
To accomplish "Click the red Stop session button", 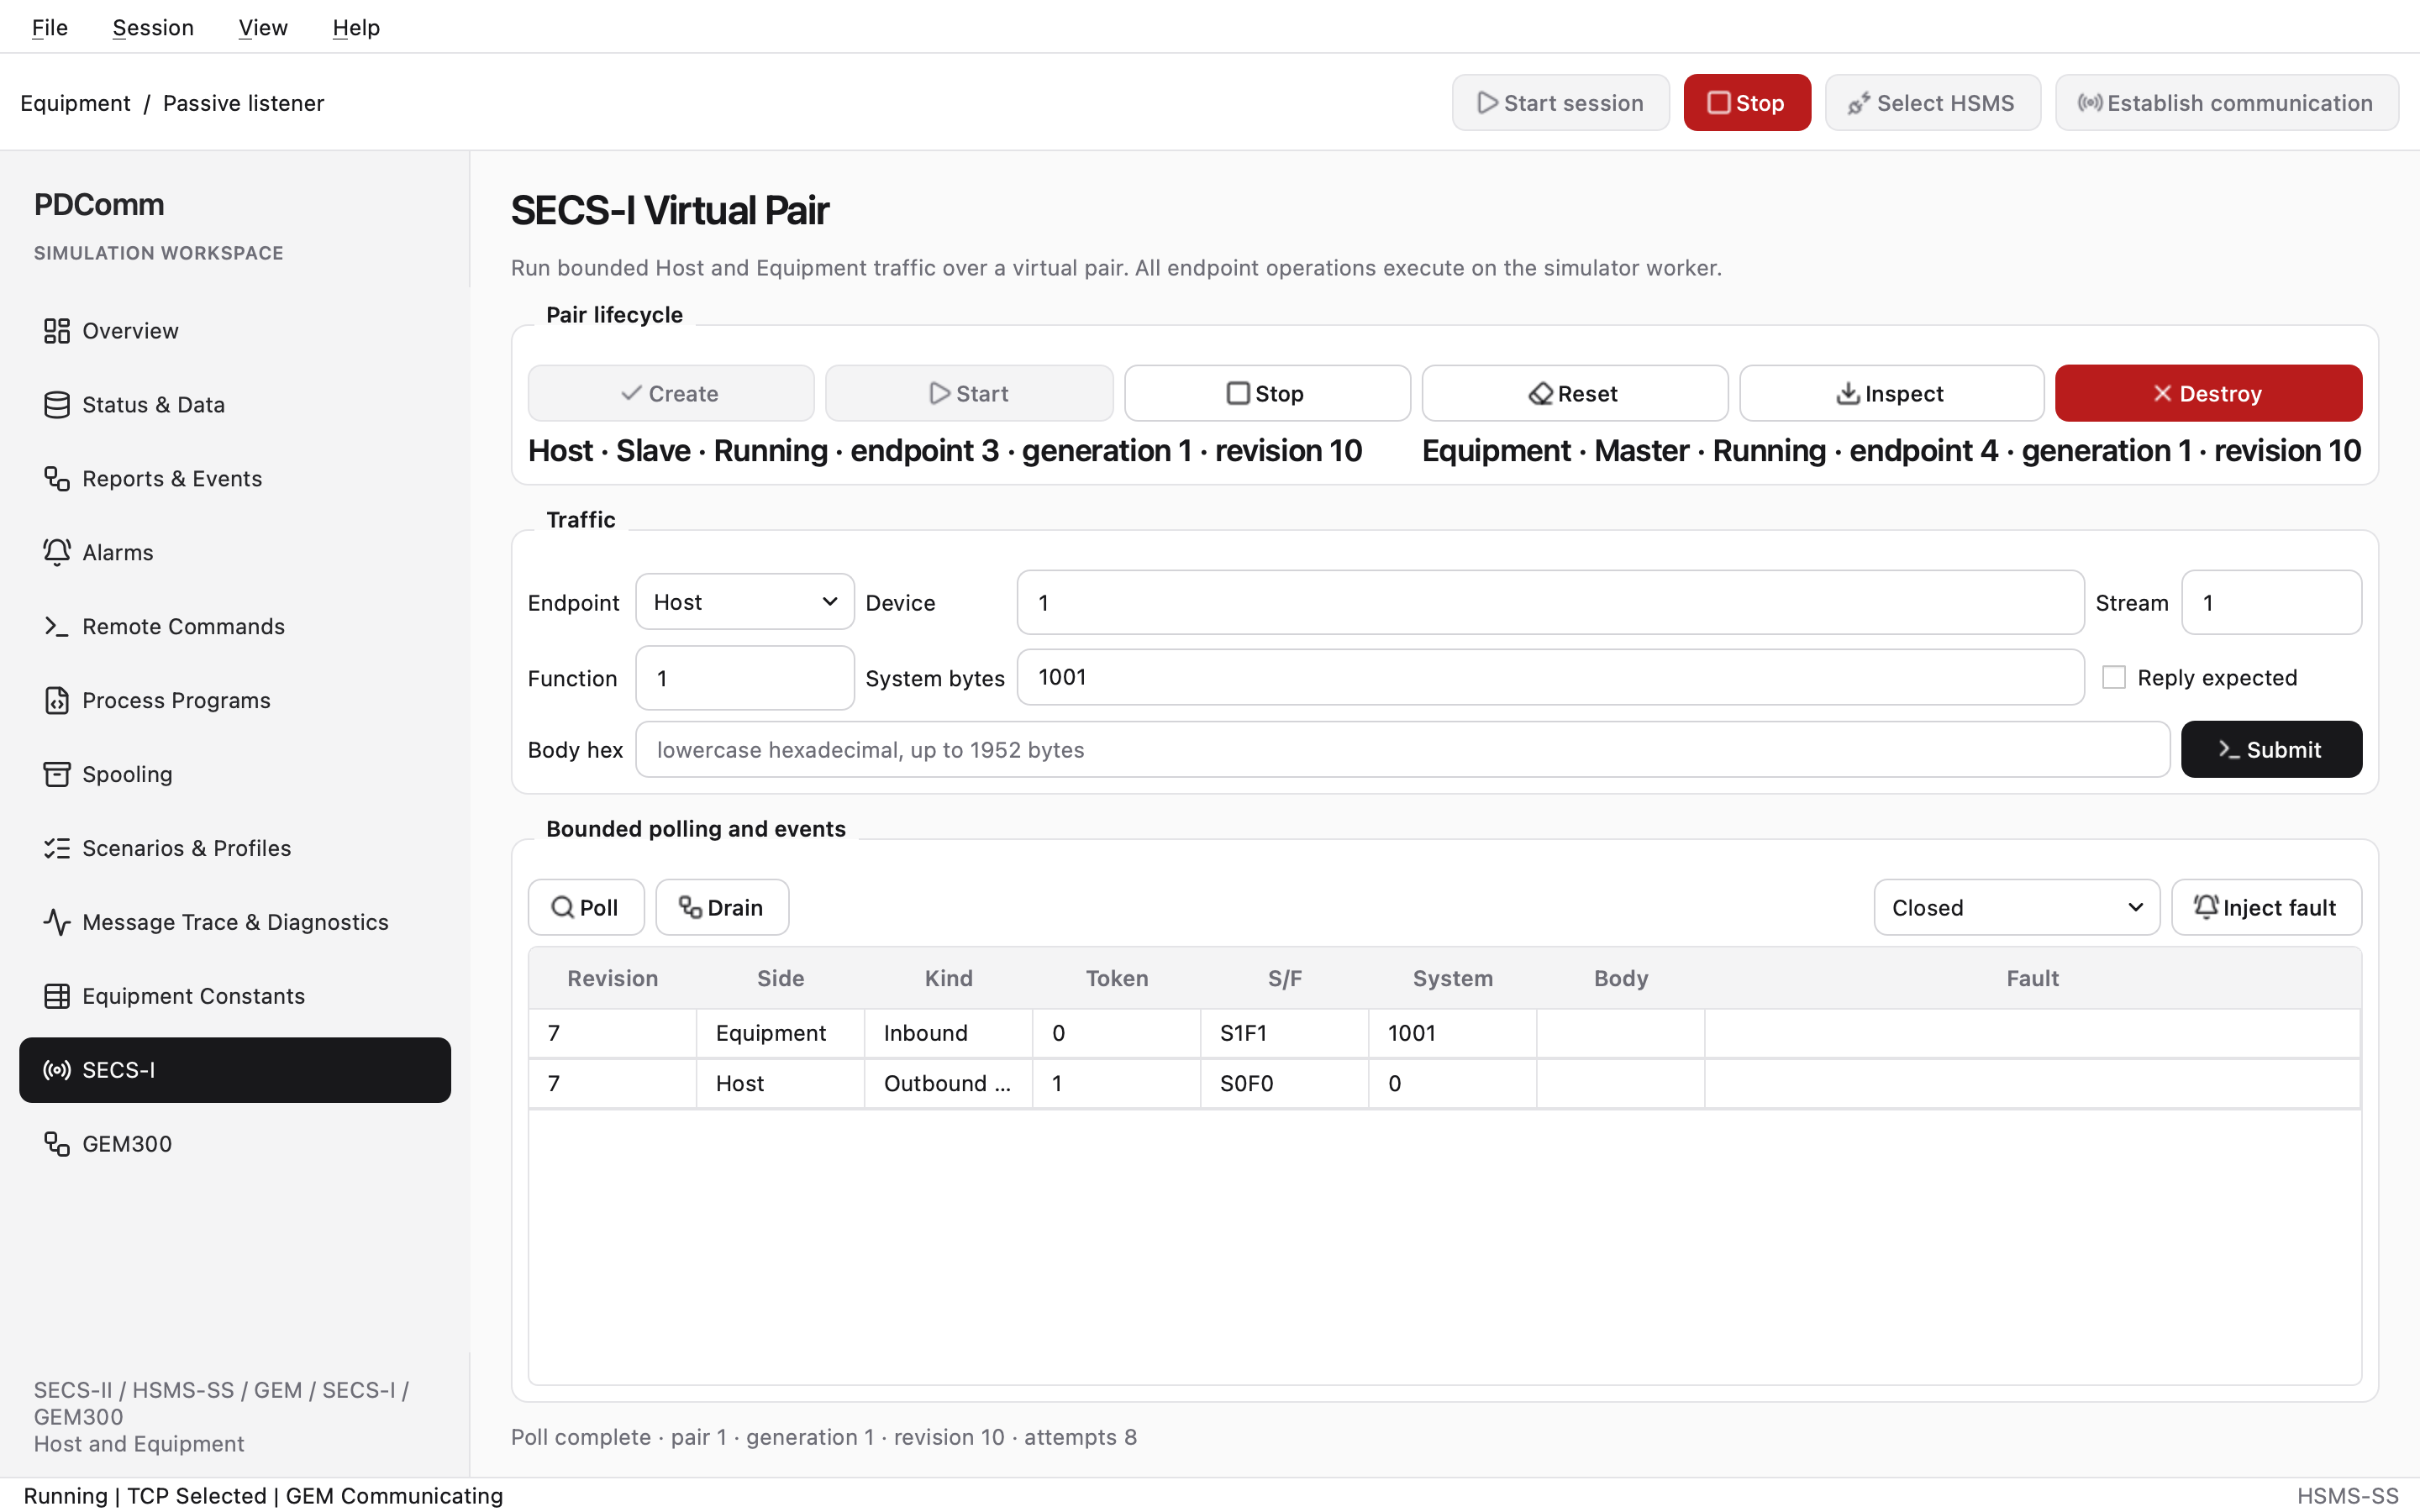I will [x=1747, y=103].
